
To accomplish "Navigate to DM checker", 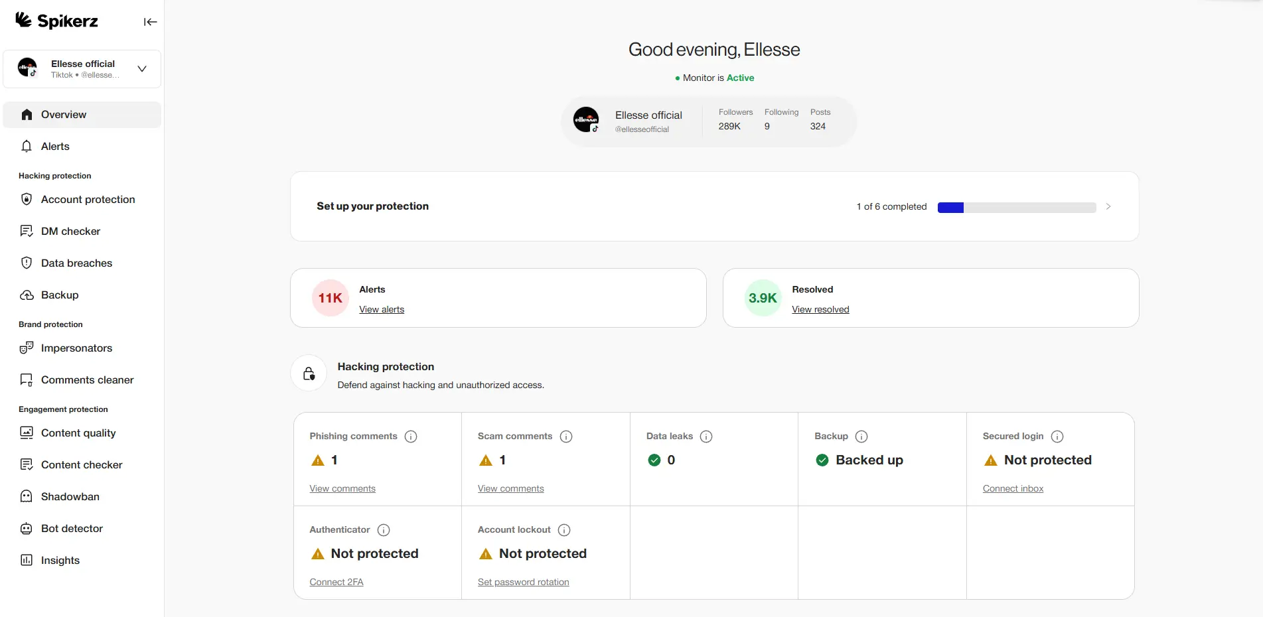I will (x=82, y=232).
